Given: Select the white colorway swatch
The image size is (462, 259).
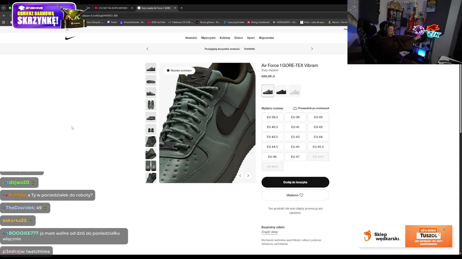Looking at the screenshot, I should [295, 91].
